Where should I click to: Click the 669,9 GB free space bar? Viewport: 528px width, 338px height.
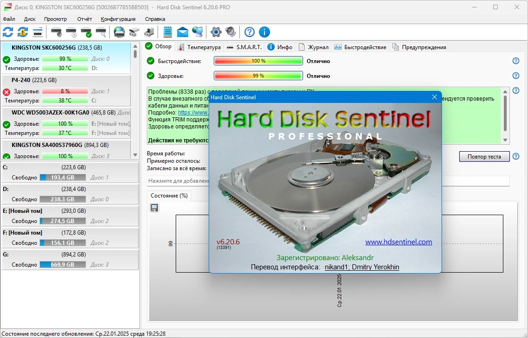[x=63, y=265]
